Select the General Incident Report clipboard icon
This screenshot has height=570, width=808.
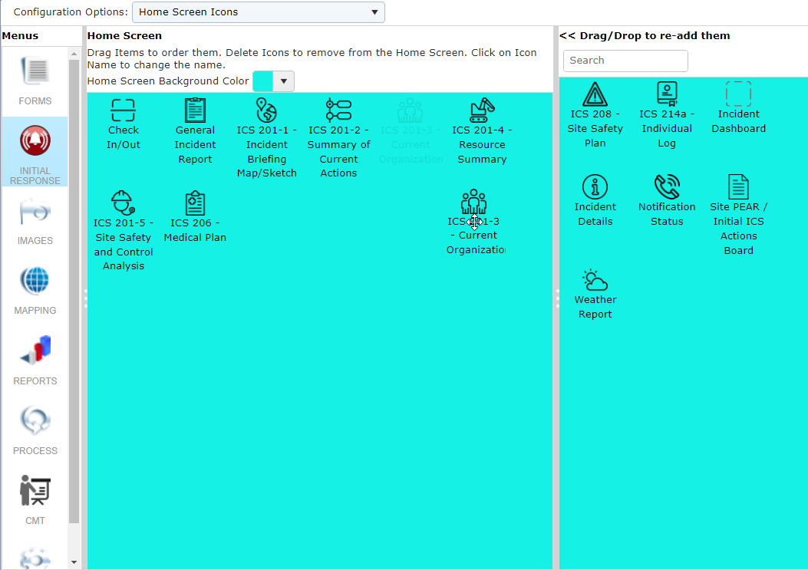coord(195,110)
